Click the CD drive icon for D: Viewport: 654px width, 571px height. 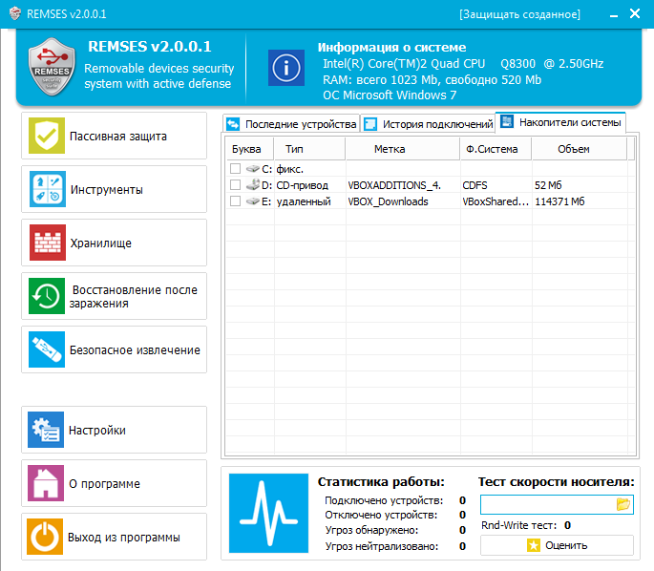coord(252,184)
